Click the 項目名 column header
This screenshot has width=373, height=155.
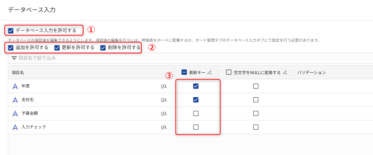[x=18, y=72]
